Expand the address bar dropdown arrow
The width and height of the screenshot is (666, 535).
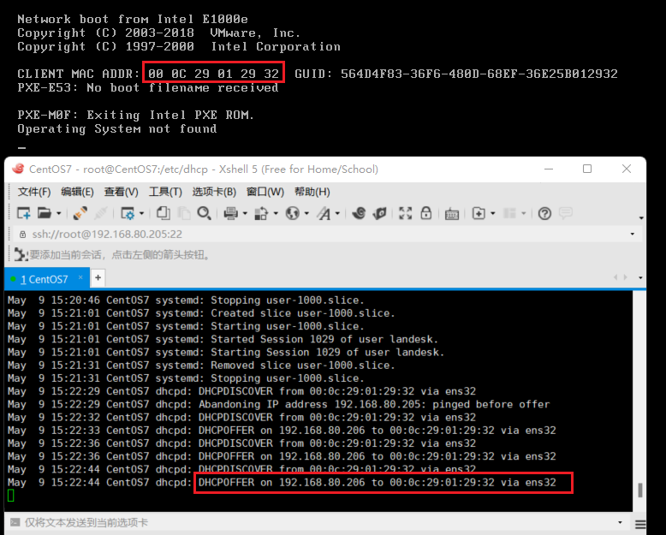pyautogui.click(x=633, y=234)
